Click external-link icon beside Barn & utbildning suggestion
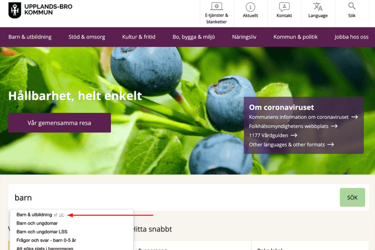 tap(56, 215)
